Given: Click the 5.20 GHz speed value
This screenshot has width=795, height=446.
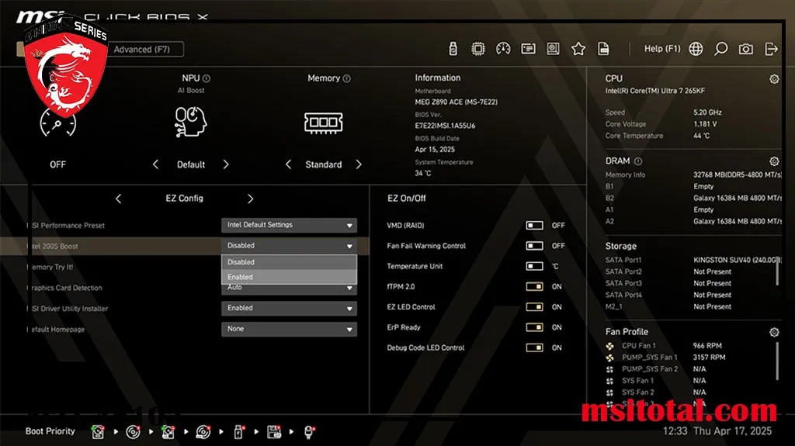Looking at the screenshot, I should coord(707,112).
